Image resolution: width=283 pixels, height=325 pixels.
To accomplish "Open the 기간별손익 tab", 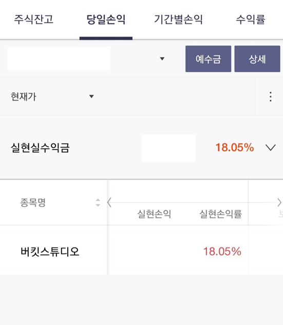I will click(178, 19).
